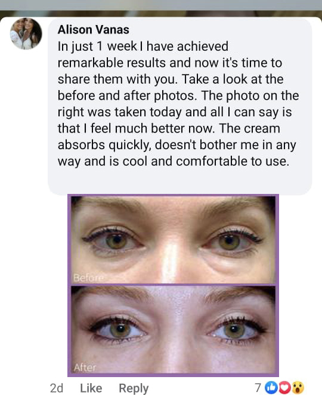Reply to Alison Vanas's comment
This screenshot has height=395, width=322.
point(134,388)
